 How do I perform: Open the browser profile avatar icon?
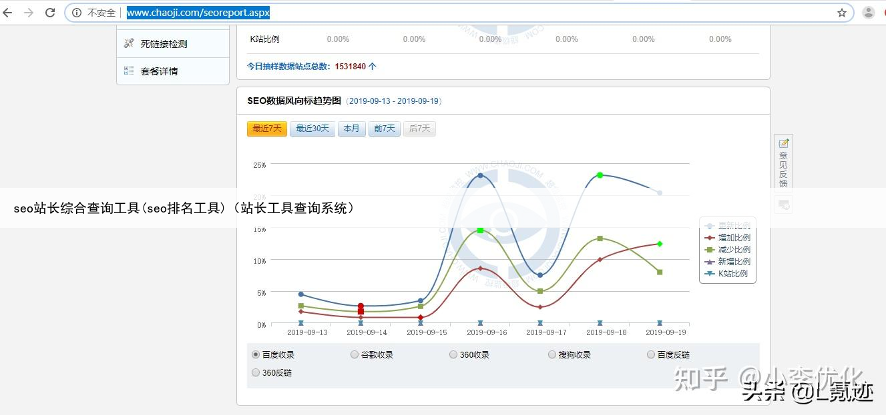coord(868,13)
